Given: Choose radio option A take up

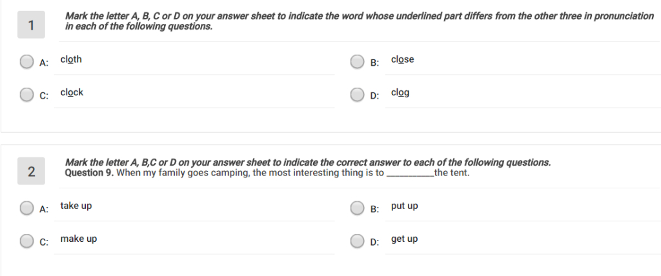Looking at the screenshot, I should pyautogui.click(x=27, y=208).
